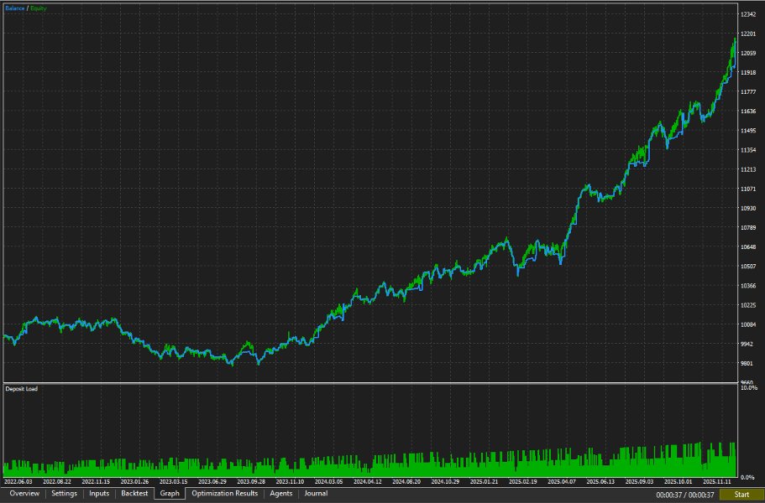The width and height of the screenshot is (765, 503).
Task: Click the 10084 value on price axis
Action: 748,324
